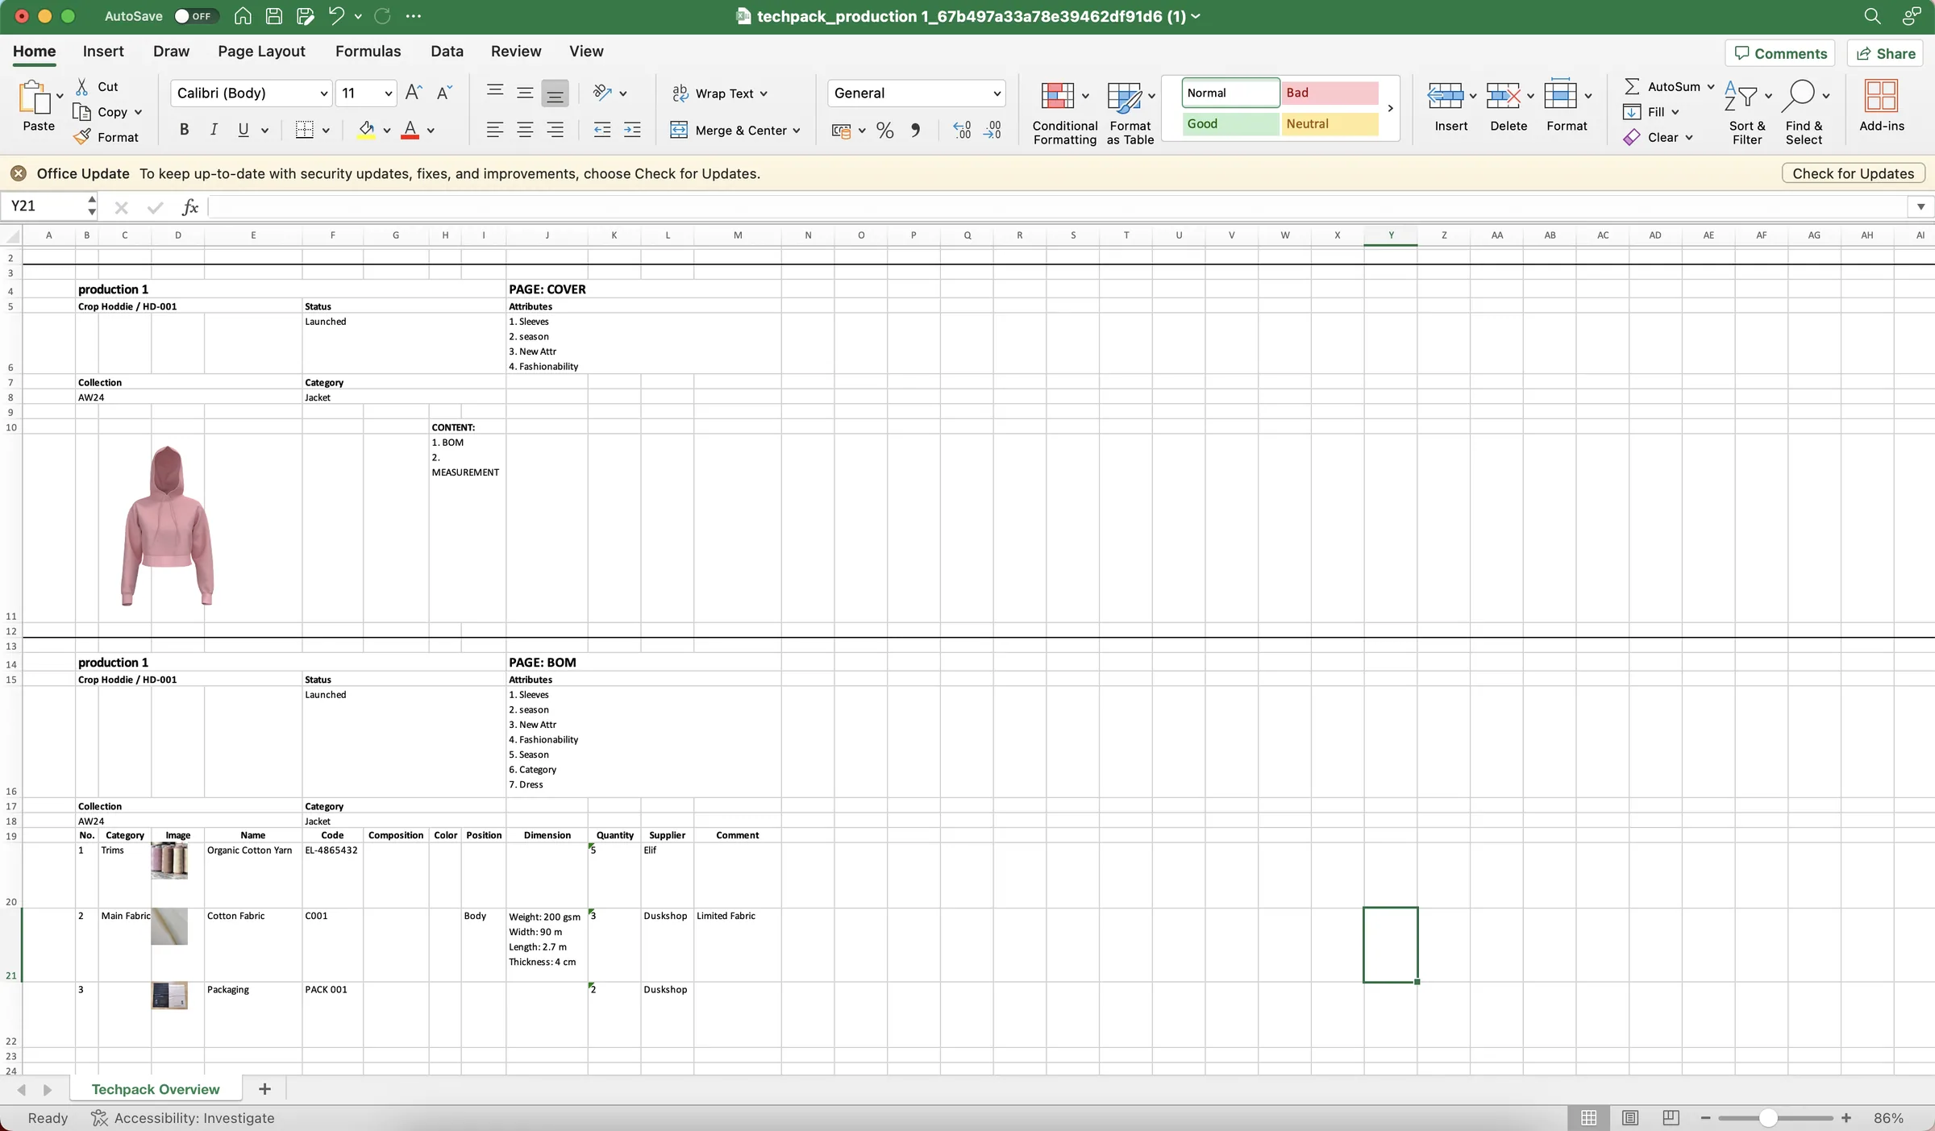Click the Increase Indent icon
The width and height of the screenshot is (1935, 1131).
(x=633, y=130)
